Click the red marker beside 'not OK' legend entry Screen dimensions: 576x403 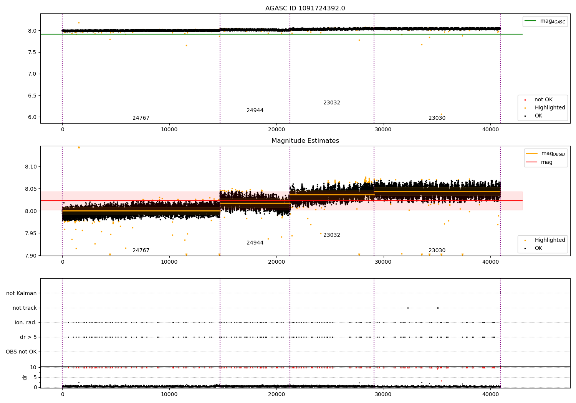click(x=525, y=100)
